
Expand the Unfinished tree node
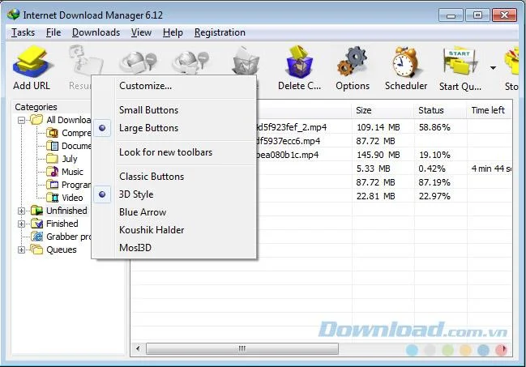21,211
